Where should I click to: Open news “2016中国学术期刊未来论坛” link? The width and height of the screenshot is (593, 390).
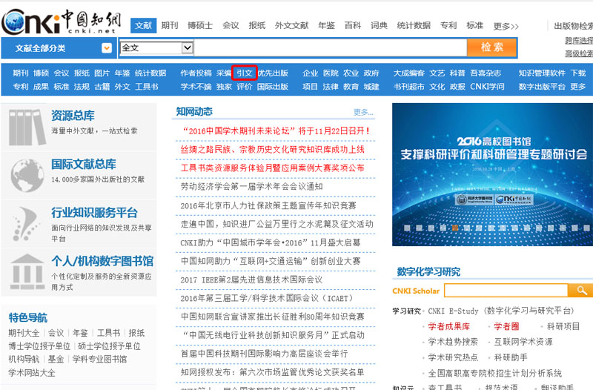click(x=276, y=131)
